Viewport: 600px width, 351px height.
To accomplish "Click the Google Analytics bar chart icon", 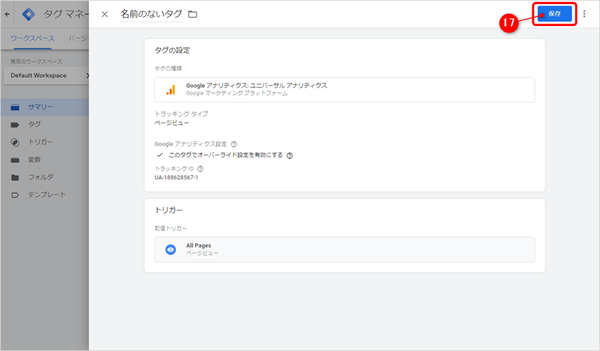I will click(171, 90).
